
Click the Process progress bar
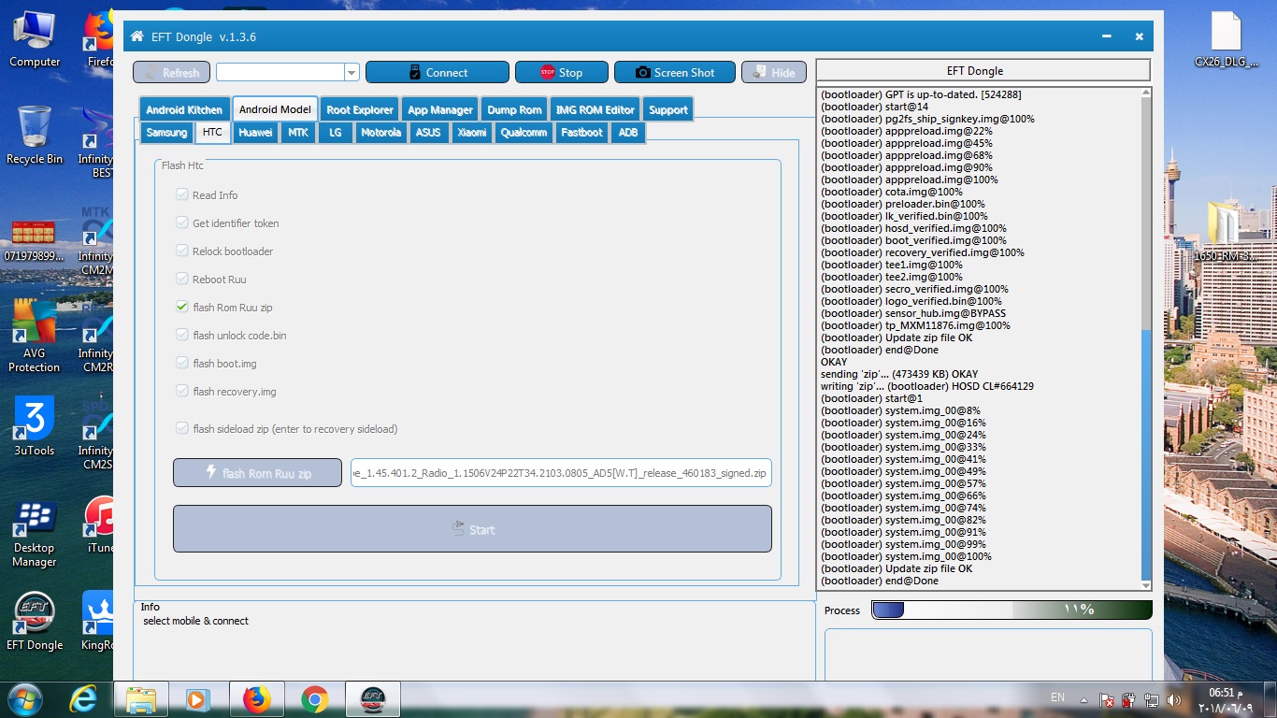coord(1012,610)
